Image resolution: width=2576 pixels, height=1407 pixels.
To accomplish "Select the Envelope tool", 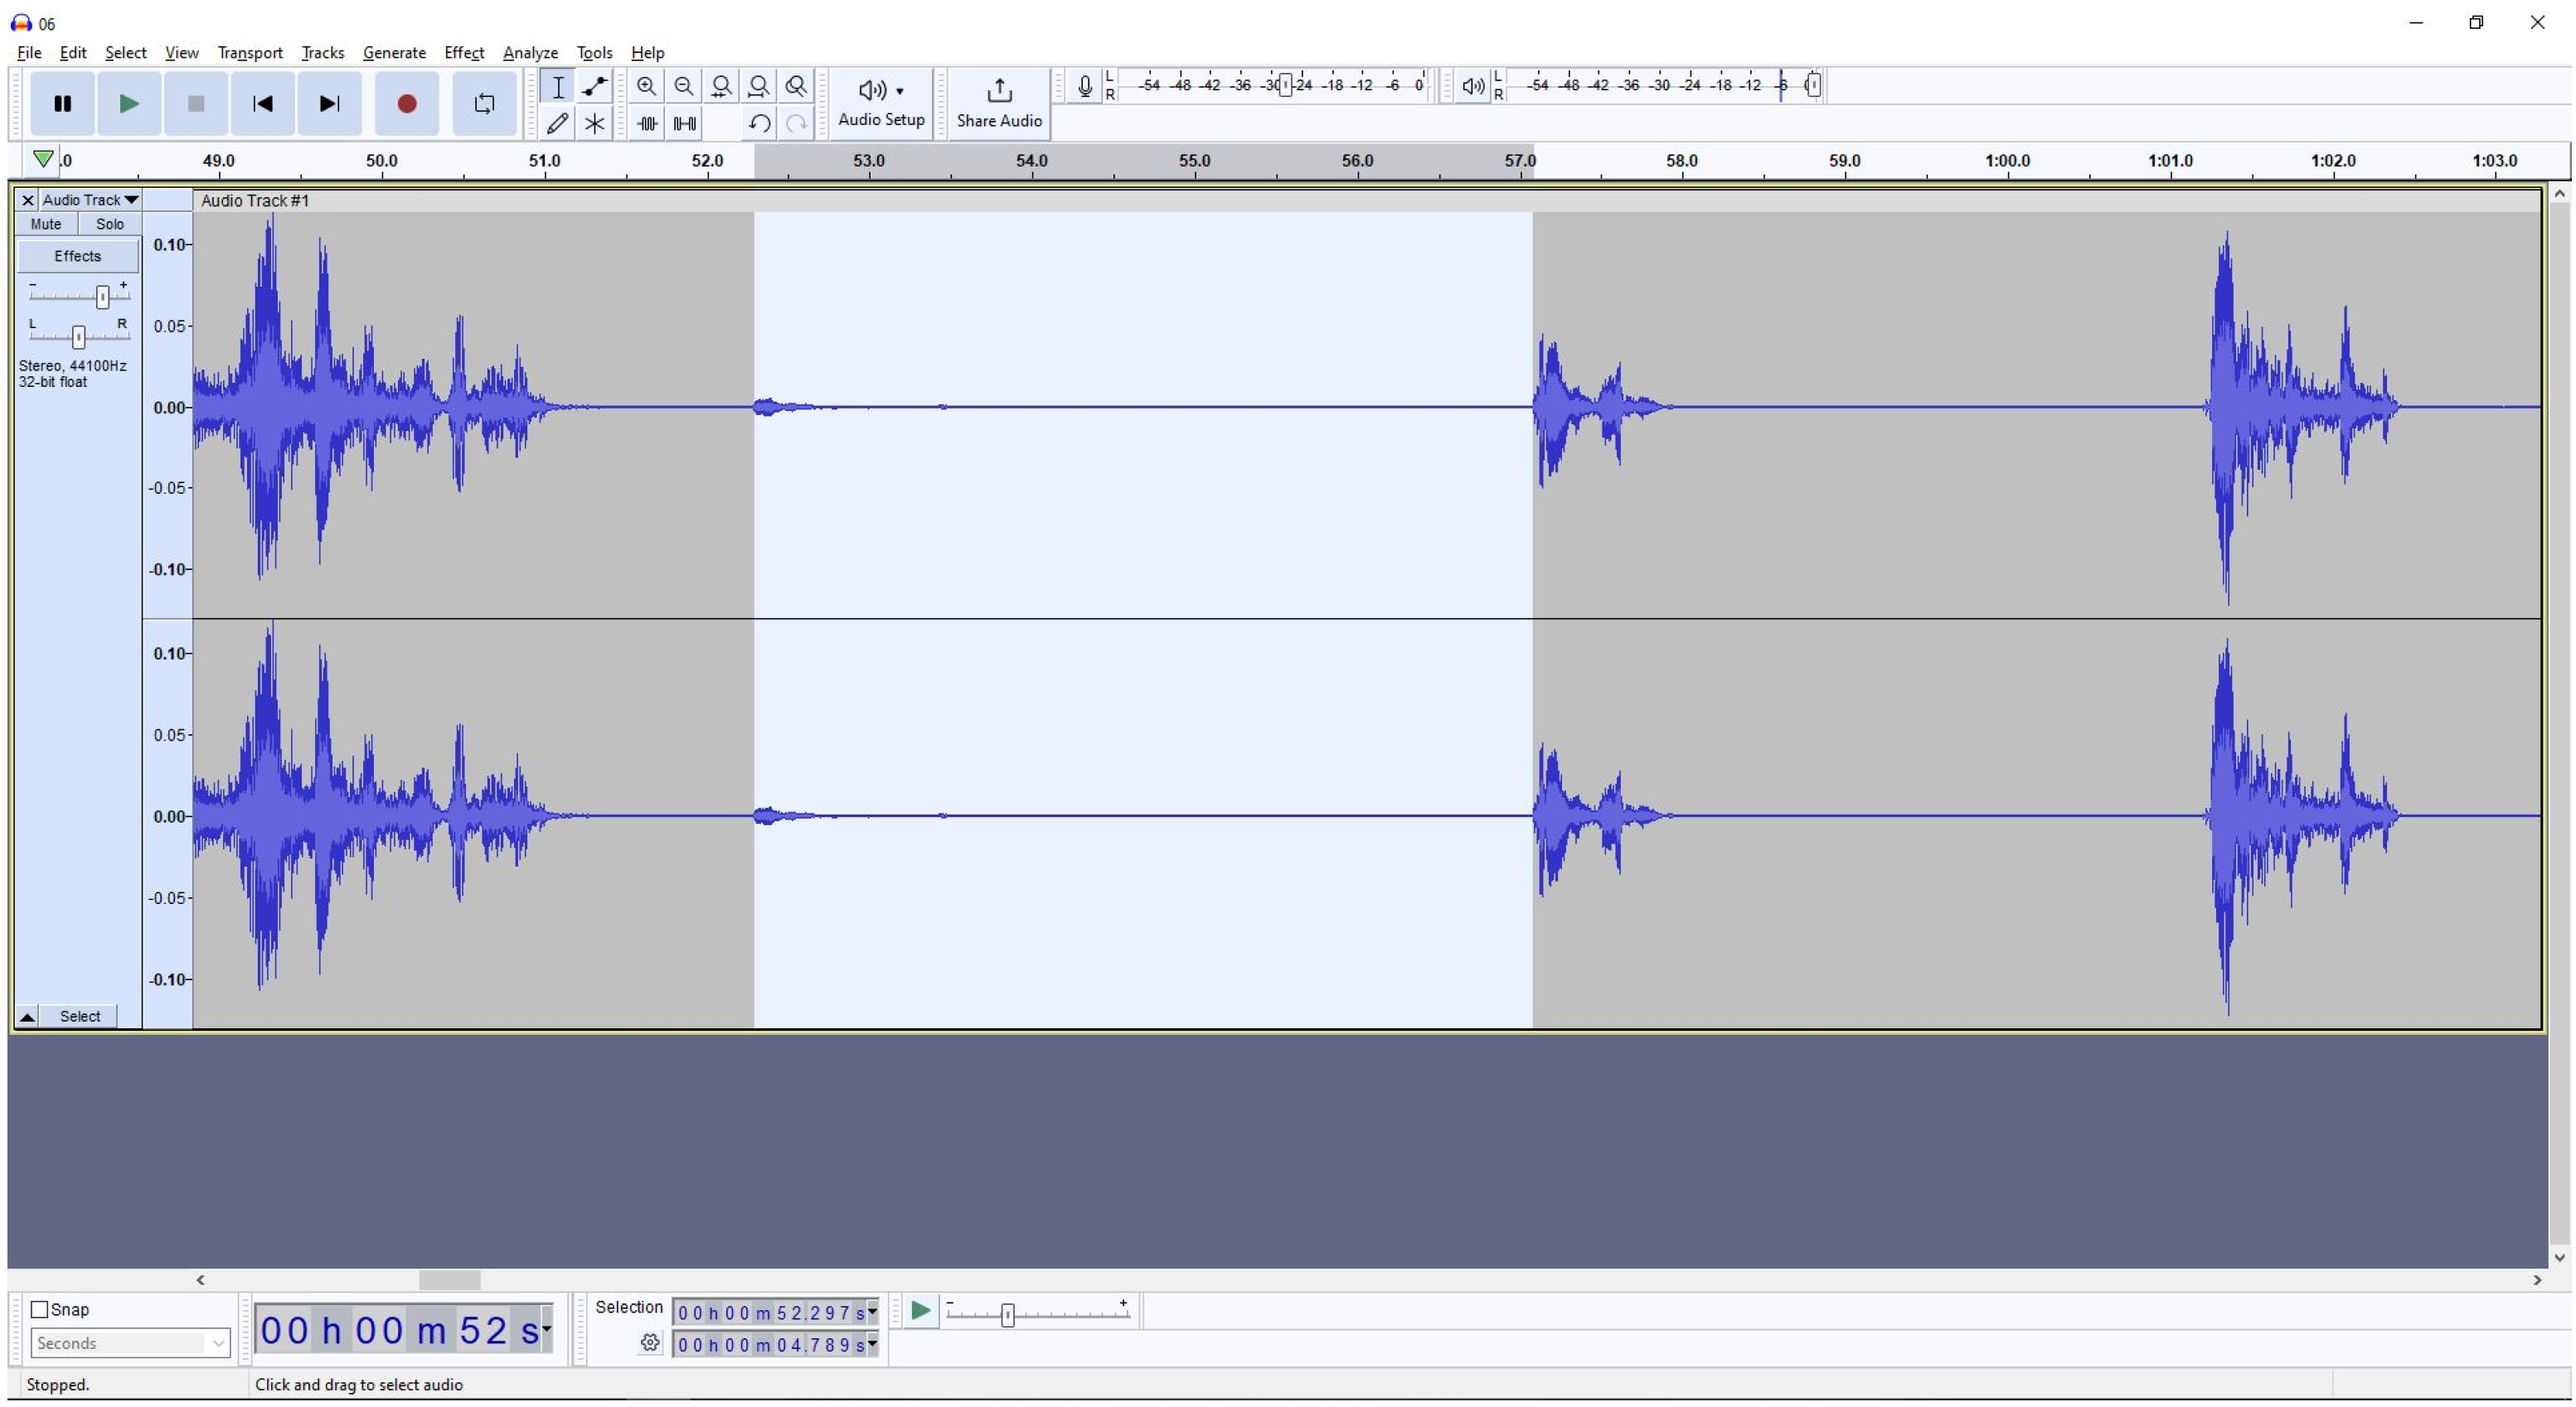I will [x=595, y=87].
